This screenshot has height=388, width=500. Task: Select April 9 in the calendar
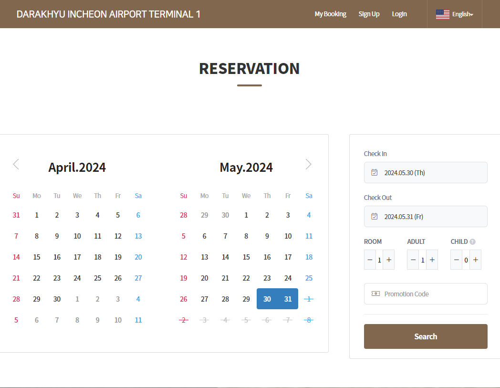point(57,236)
